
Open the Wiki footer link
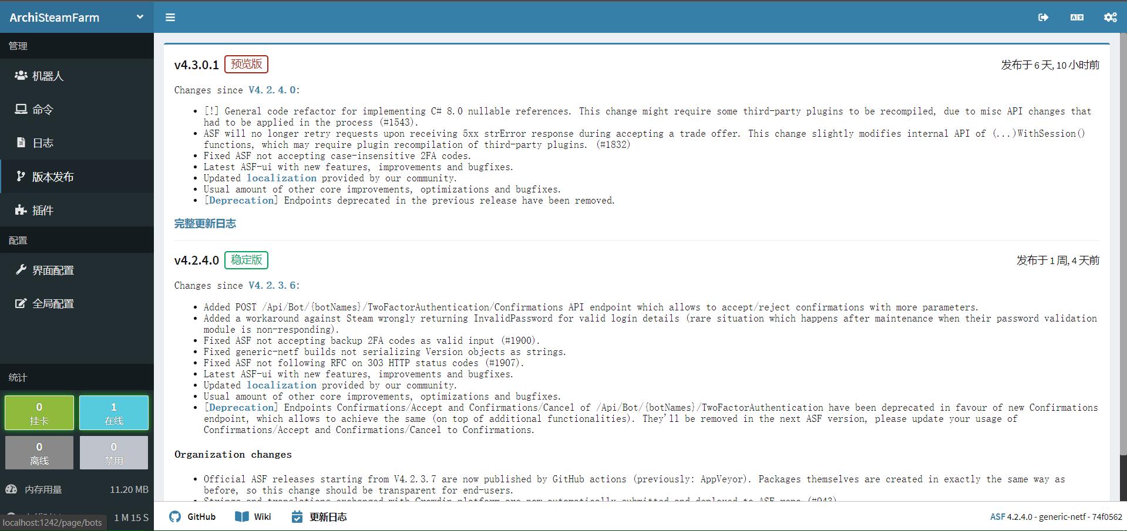click(263, 517)
